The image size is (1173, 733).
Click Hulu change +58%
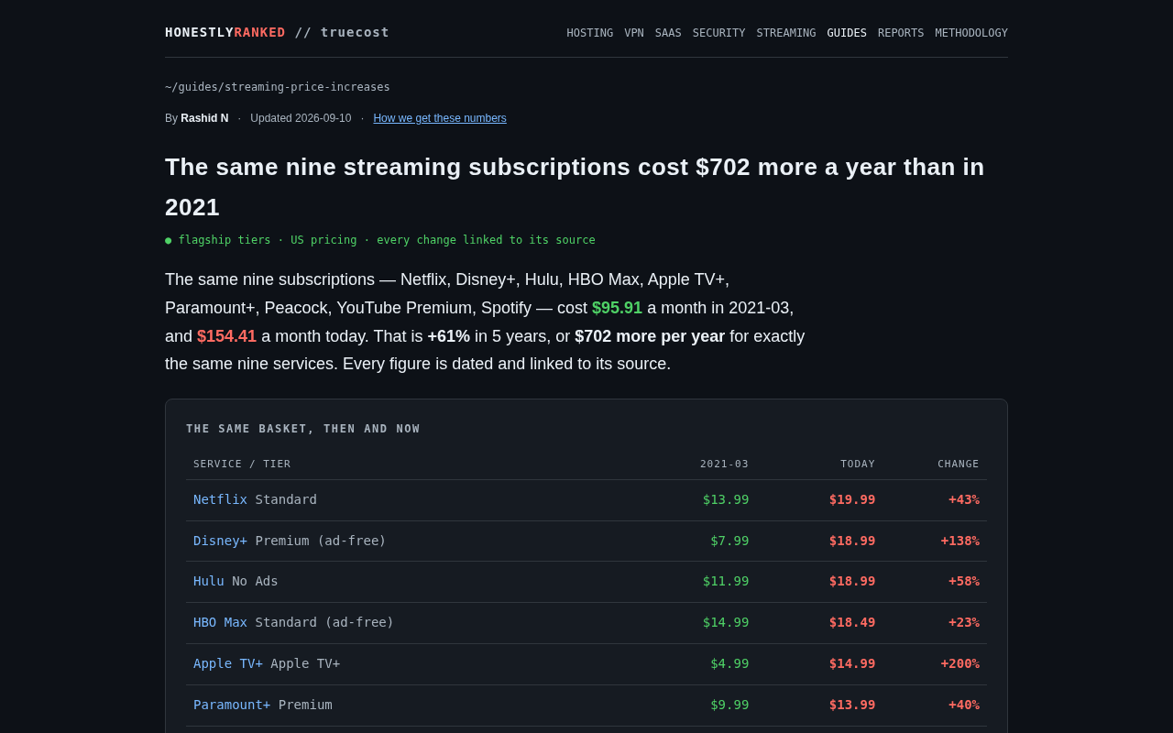click(x=964, y=581)
